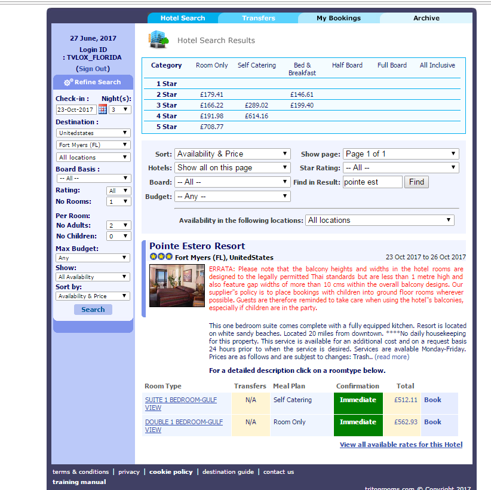Viewport: 491px width, 490px height.
Task: Click the Hotel Search Results building icon
Action: pos(159,39)
